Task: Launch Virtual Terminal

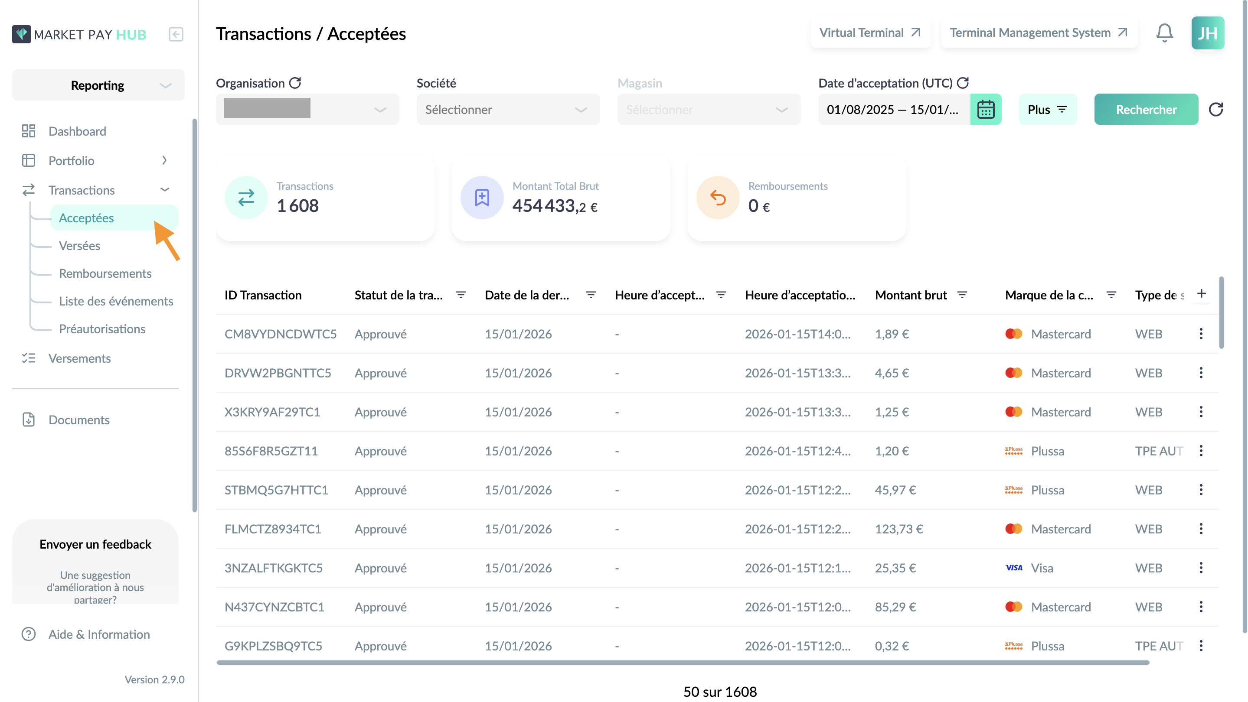Action: tap(870, 32)
